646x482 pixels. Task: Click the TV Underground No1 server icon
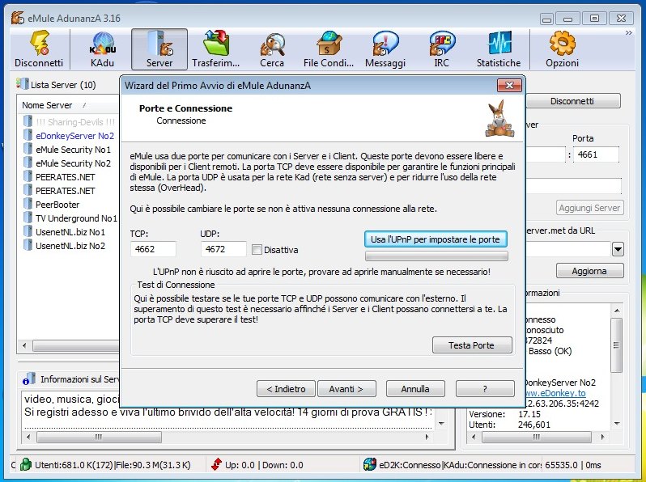click(28, 218)
